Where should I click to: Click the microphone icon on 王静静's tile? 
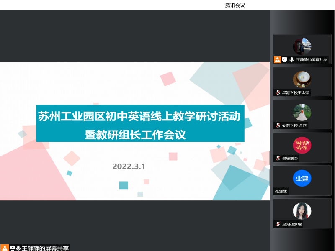[x=291, y=60]
